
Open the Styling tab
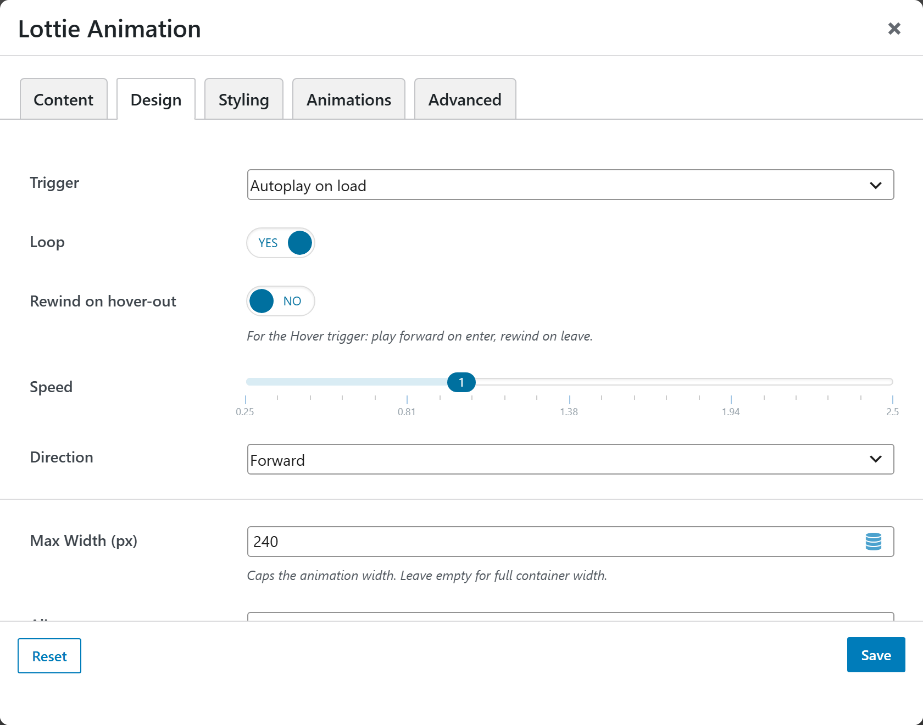pos(244,99)
